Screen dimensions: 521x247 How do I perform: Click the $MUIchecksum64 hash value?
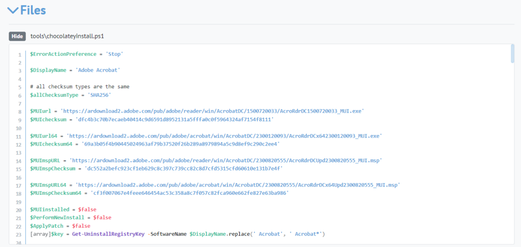181,144
